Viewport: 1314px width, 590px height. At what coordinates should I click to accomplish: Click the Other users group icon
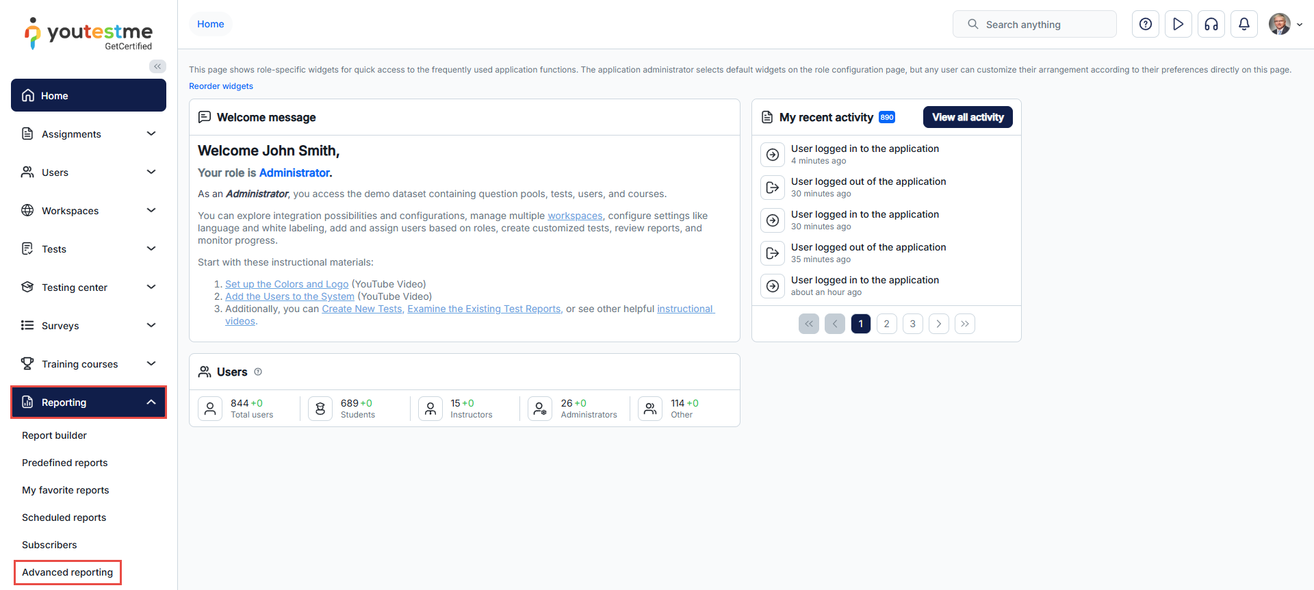pos(650,409)
